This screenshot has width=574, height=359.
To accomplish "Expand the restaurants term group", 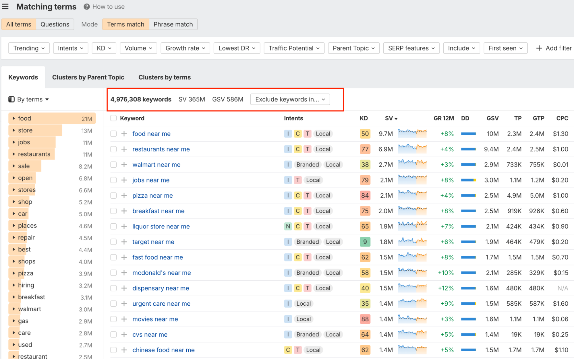I will (14, 154).
